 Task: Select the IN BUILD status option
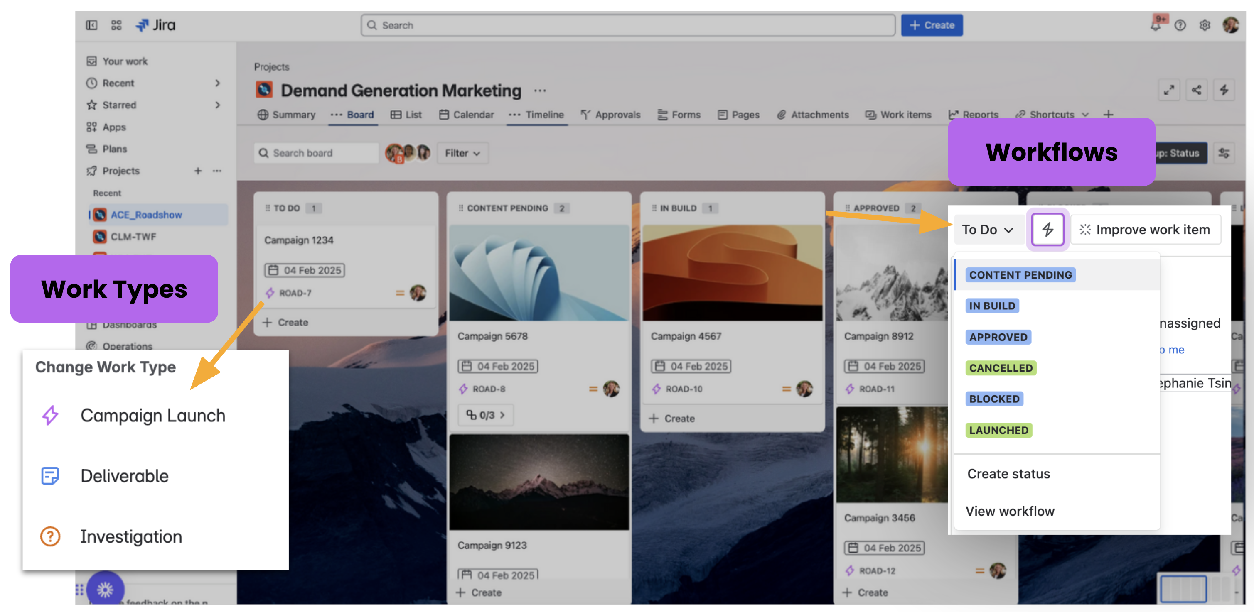click(x=992, y=306)
